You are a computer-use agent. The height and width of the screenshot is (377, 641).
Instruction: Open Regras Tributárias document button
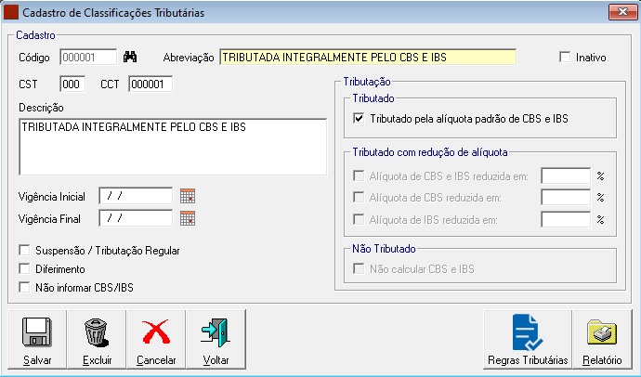coord(527,339)
